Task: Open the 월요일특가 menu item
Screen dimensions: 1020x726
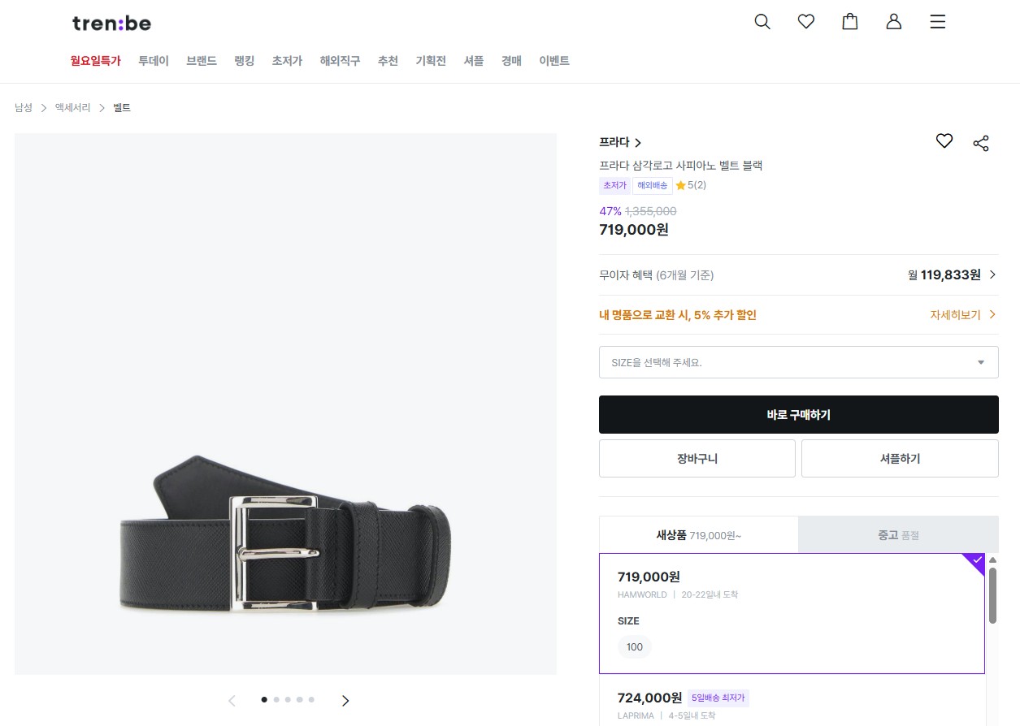Action: [96, 61]
